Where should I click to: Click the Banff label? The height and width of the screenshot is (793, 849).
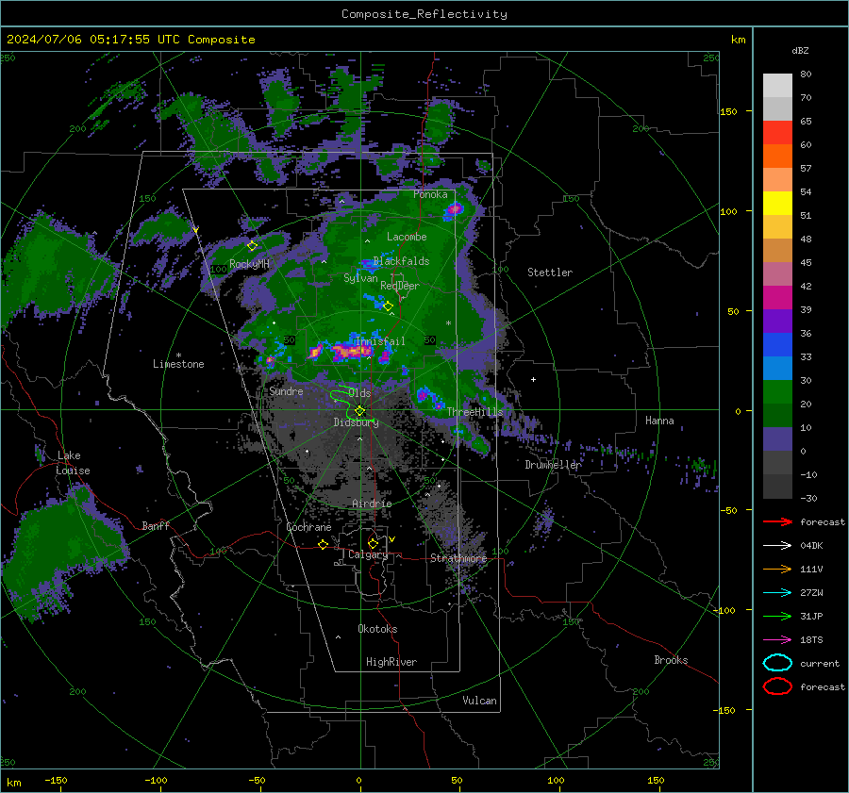pos(156,525)
